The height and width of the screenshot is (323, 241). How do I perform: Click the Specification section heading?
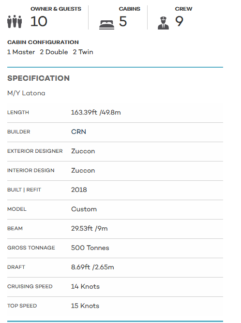pos(39,78)
